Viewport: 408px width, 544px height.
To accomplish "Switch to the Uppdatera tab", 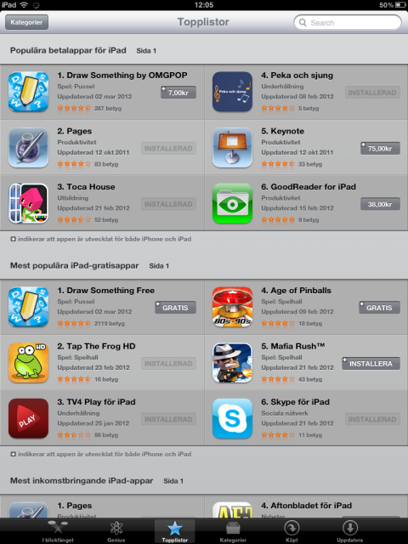I will pyautogui.click(x=349, y=531).
